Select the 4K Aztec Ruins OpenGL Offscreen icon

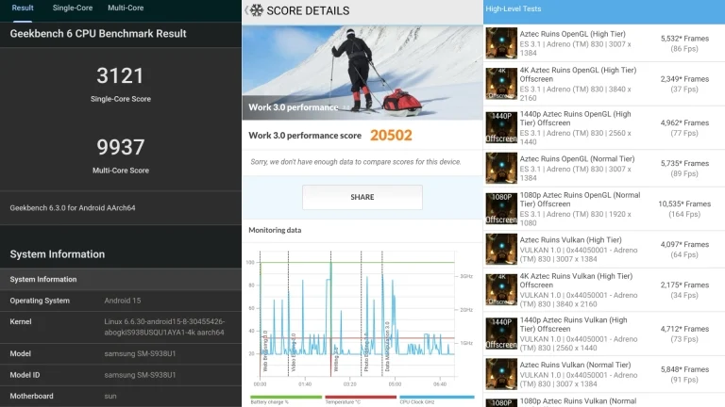[x=500, y=84]
